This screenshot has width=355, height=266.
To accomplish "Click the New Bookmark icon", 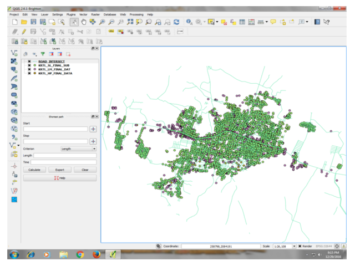I will (x=282, y=22).
